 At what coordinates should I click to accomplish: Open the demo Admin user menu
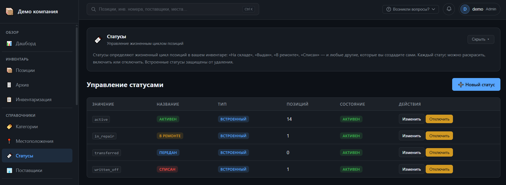click(x=479, y=9)
